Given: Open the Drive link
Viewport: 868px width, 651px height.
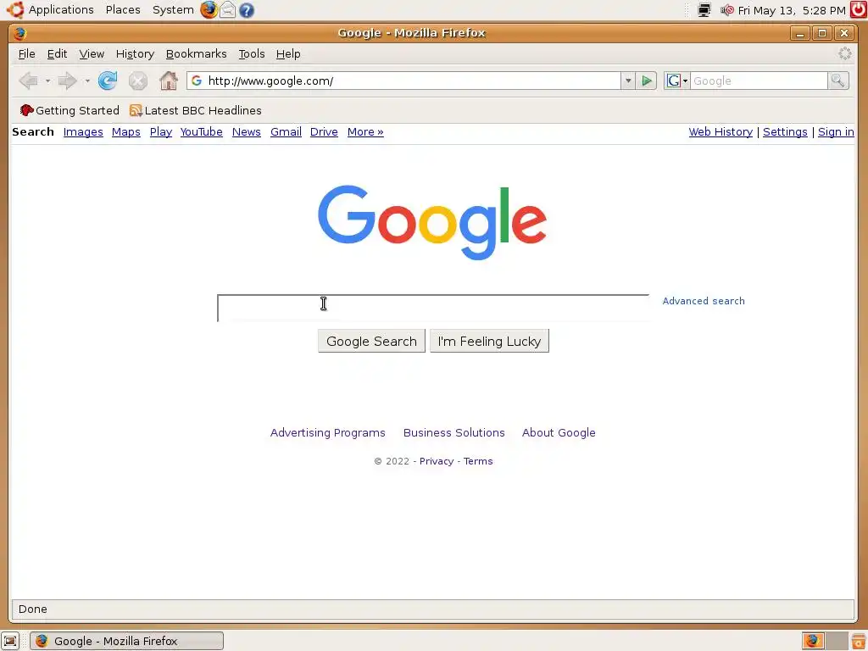Looking at the screenshot, I should [x=324, y=131].
